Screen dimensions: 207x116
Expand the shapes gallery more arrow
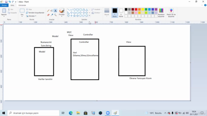89,16
